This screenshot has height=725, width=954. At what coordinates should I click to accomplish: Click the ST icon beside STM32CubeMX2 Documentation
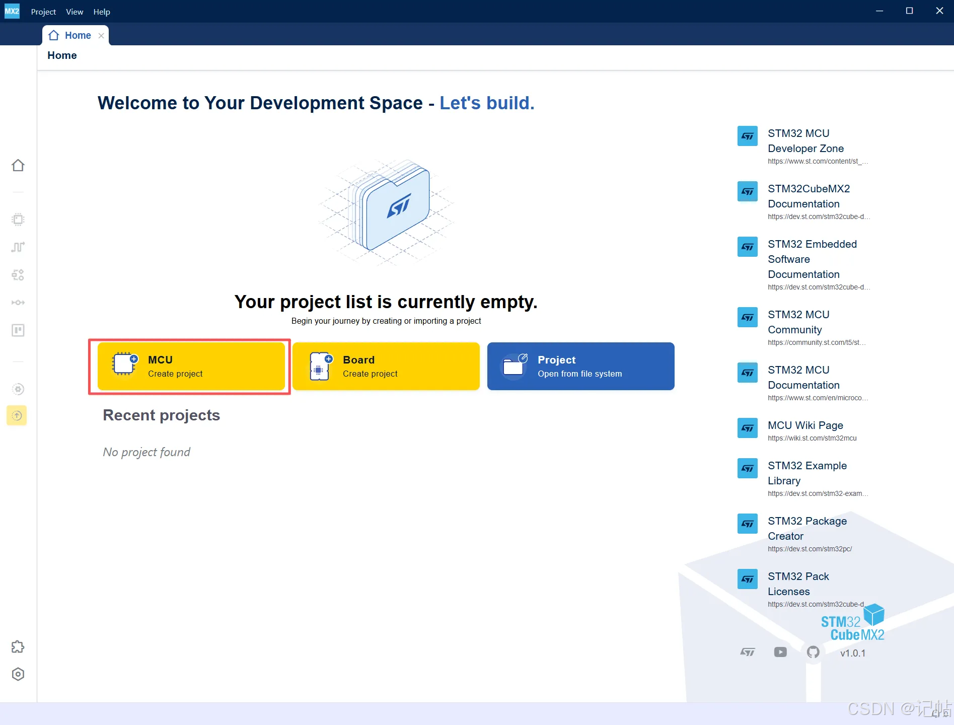(748, 191)
